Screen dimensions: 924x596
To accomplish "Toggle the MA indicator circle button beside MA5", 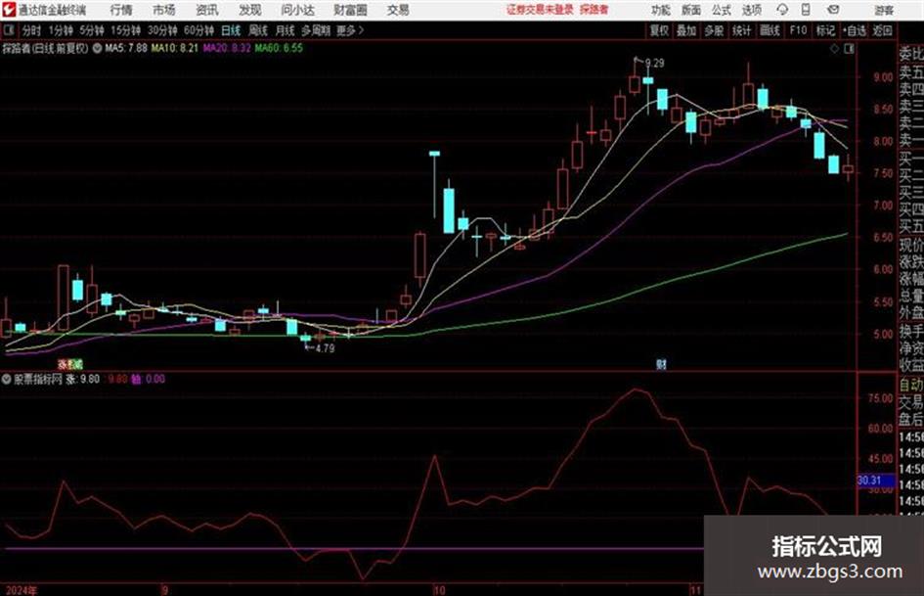I will coord(97,48).
